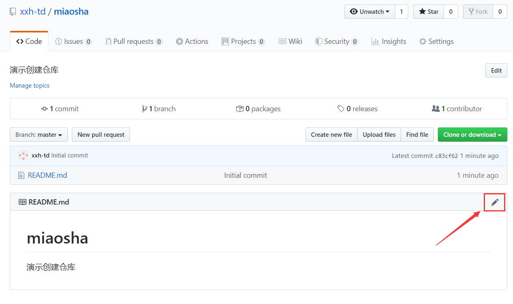Image resolution: width=513 pixels, height=304 pixels.
Task: Open the Initial commit message beside xxh-td
Action: [x=69, y=155]
